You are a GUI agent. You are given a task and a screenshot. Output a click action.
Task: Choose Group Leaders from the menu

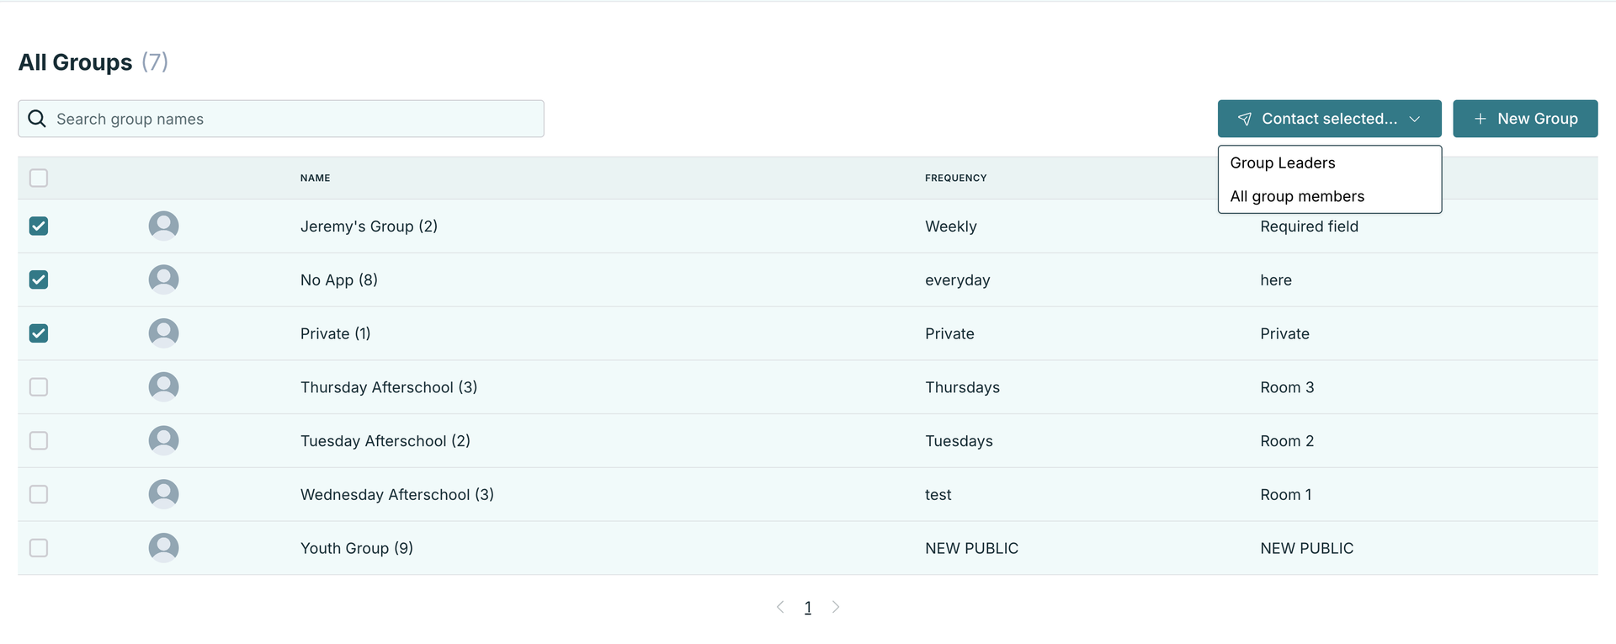1329,163
